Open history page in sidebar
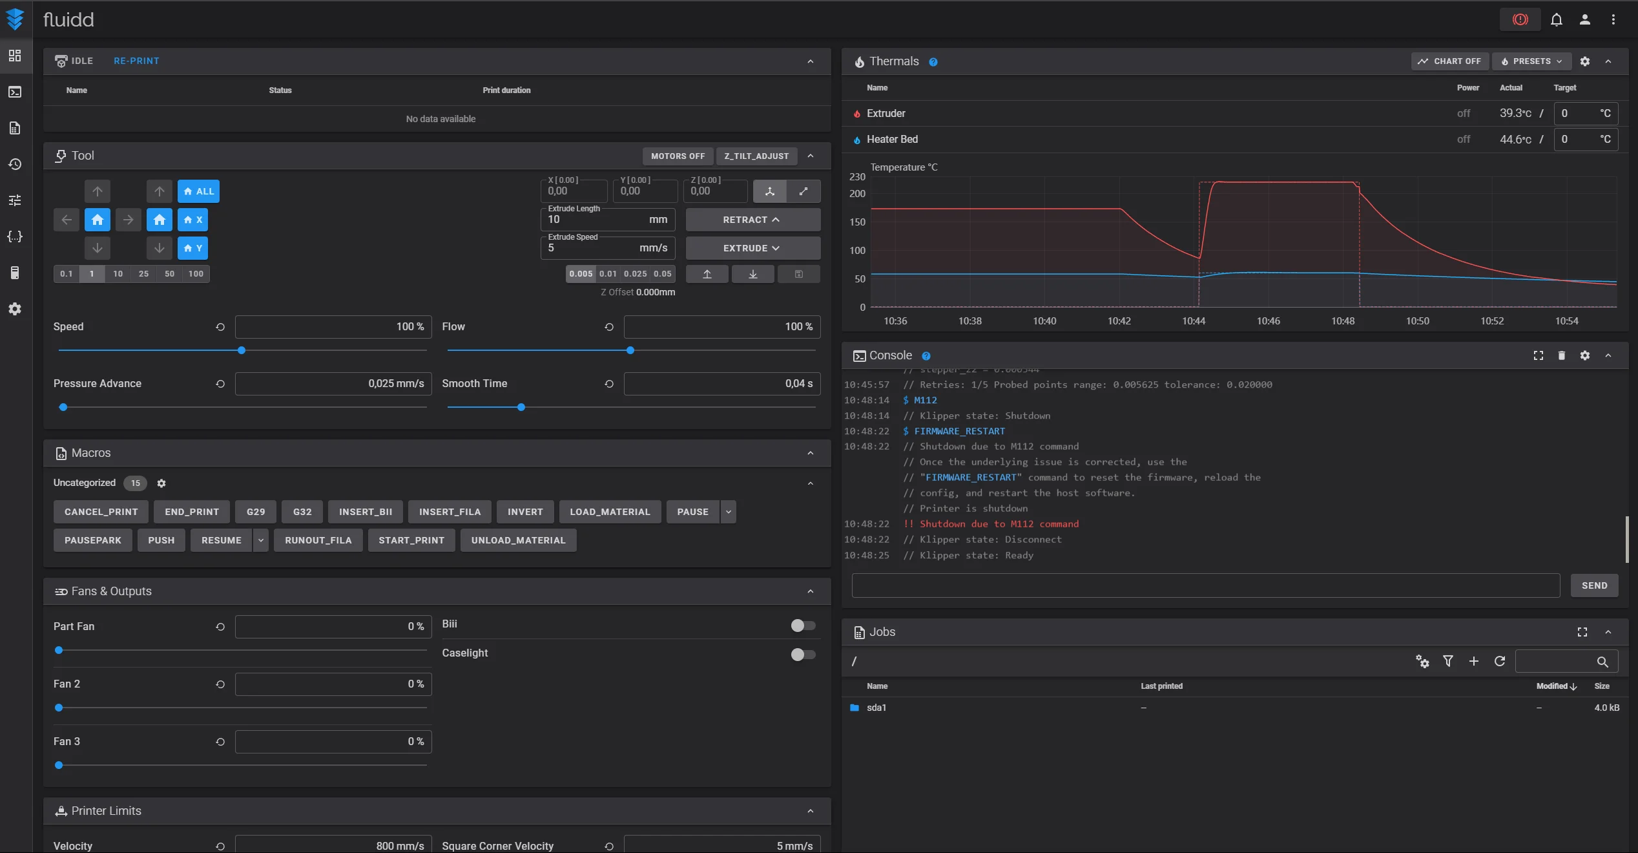 [x=15, y=164]
